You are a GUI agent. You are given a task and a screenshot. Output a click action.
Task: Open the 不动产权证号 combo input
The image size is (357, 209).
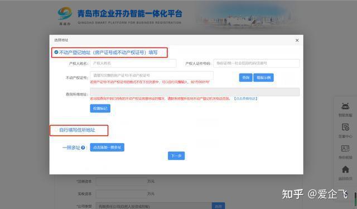152,75
